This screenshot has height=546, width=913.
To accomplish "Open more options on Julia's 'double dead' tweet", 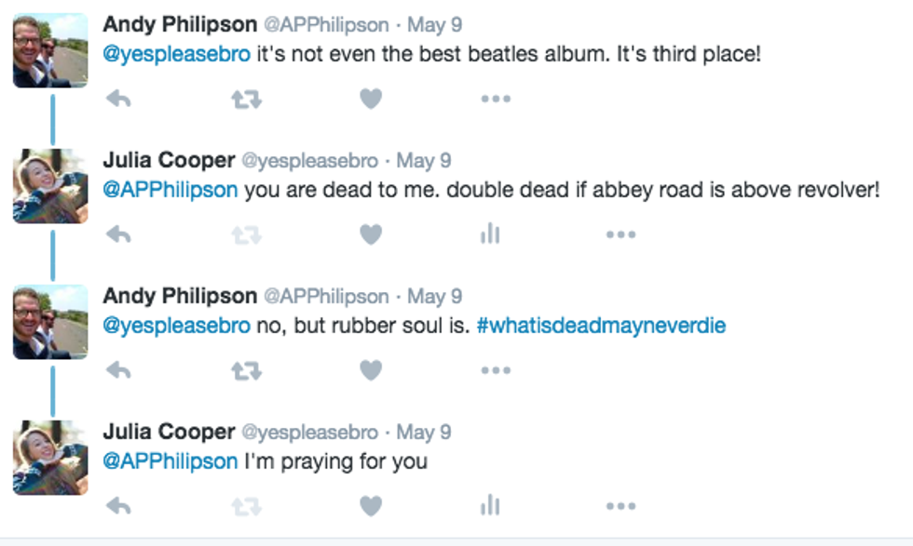I will pyautogui.click(x=620, y=234).
